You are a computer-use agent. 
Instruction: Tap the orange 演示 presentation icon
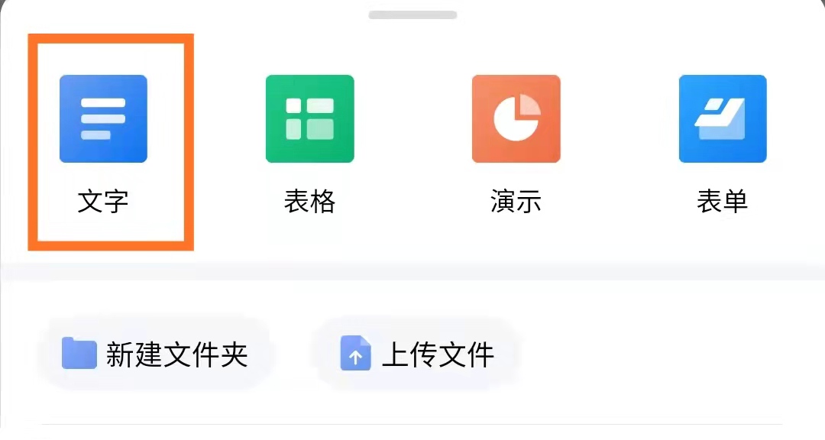click(516, 118)
